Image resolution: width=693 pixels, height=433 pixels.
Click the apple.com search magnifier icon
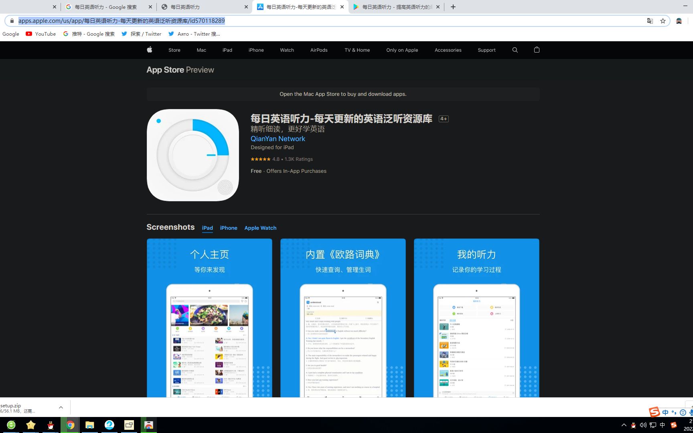(x=515, y=50)
